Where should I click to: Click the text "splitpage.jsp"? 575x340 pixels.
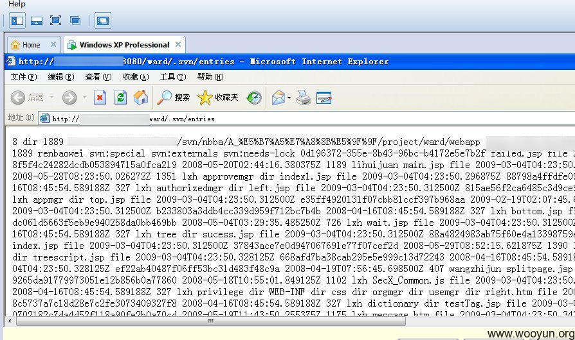click(x=540, y=269)
